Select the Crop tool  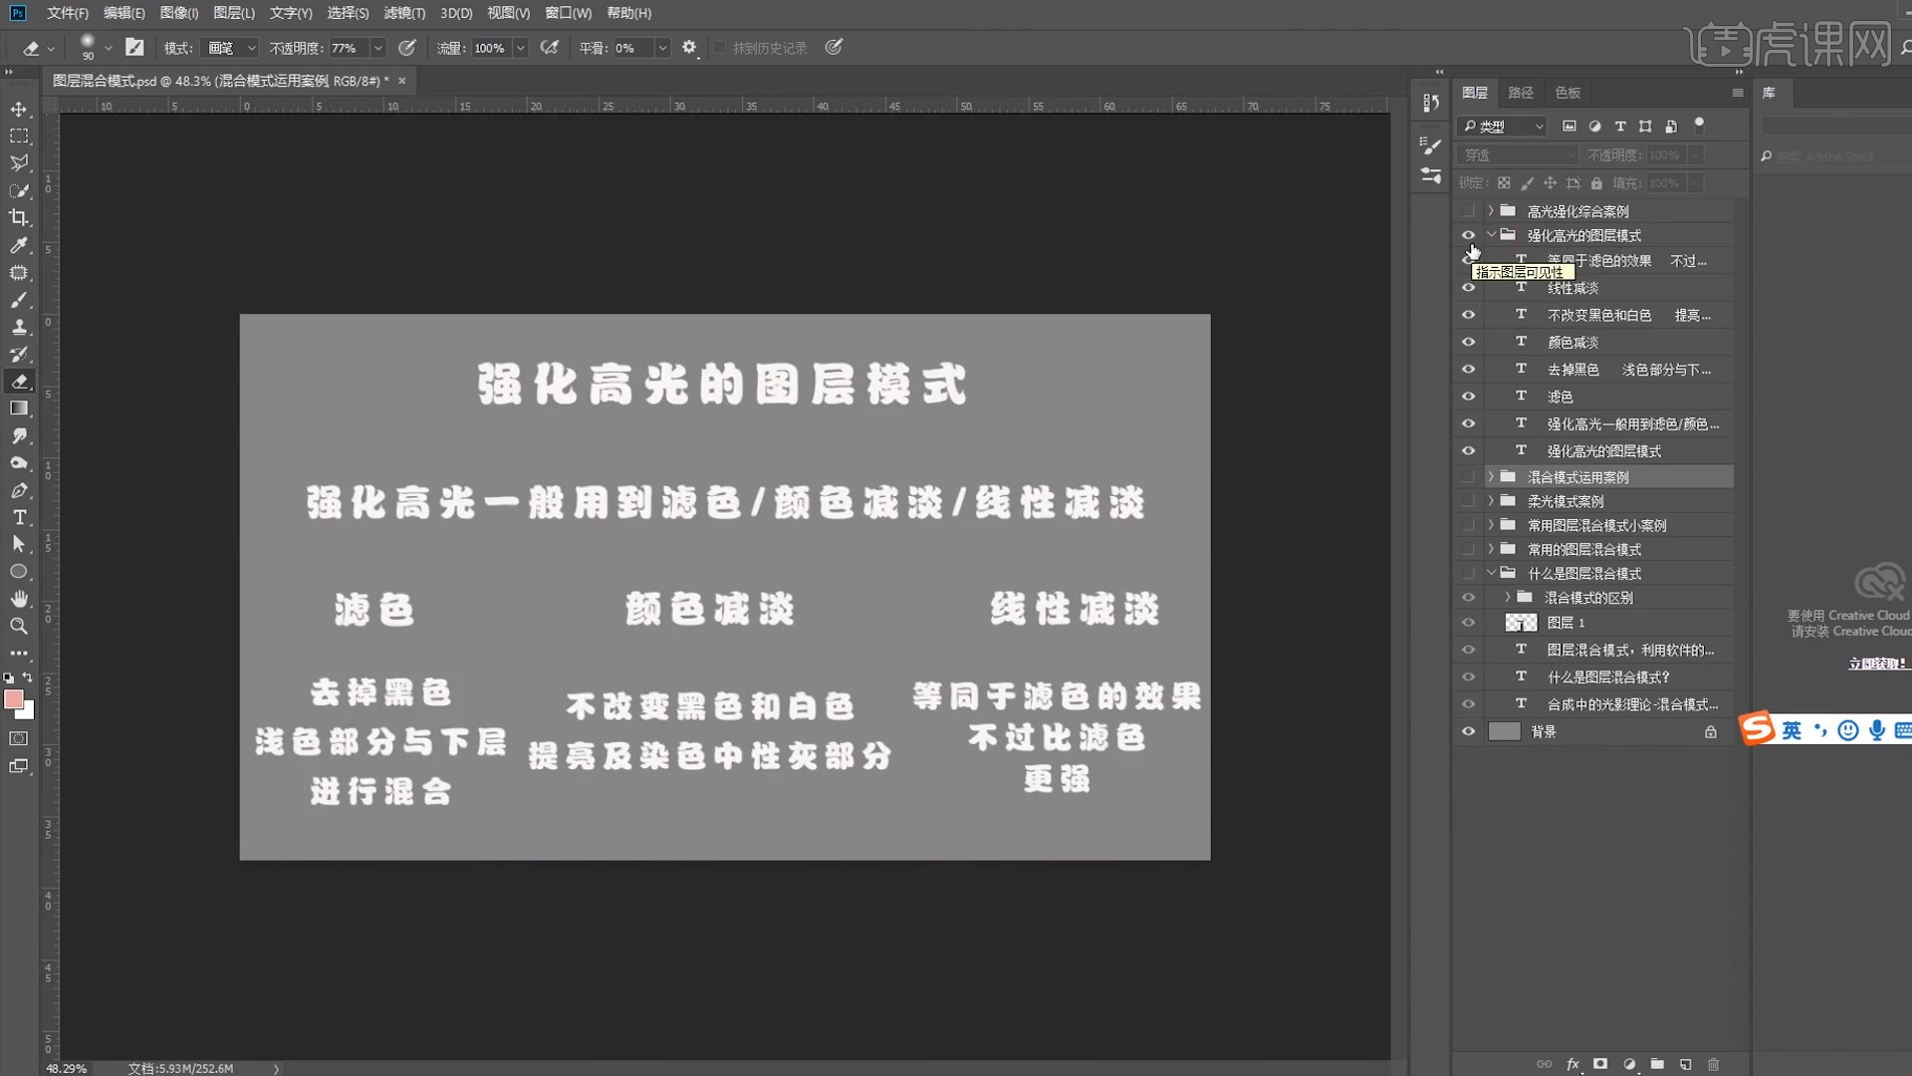[x=19, y=217]
